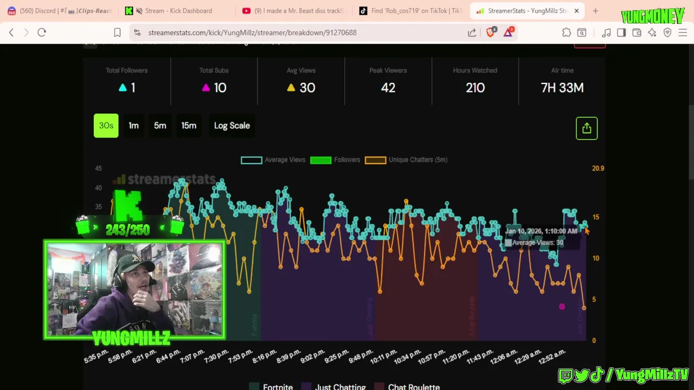Click the Avg Views yellow triangle icon
The width and height of the screenshot is (694, 390).
click(x=291, y=88)
